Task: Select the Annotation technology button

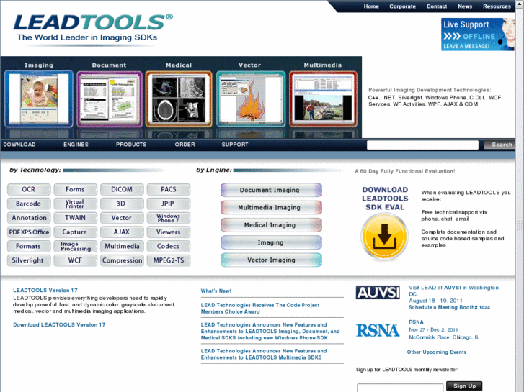Action: click(x=29, y=218)
